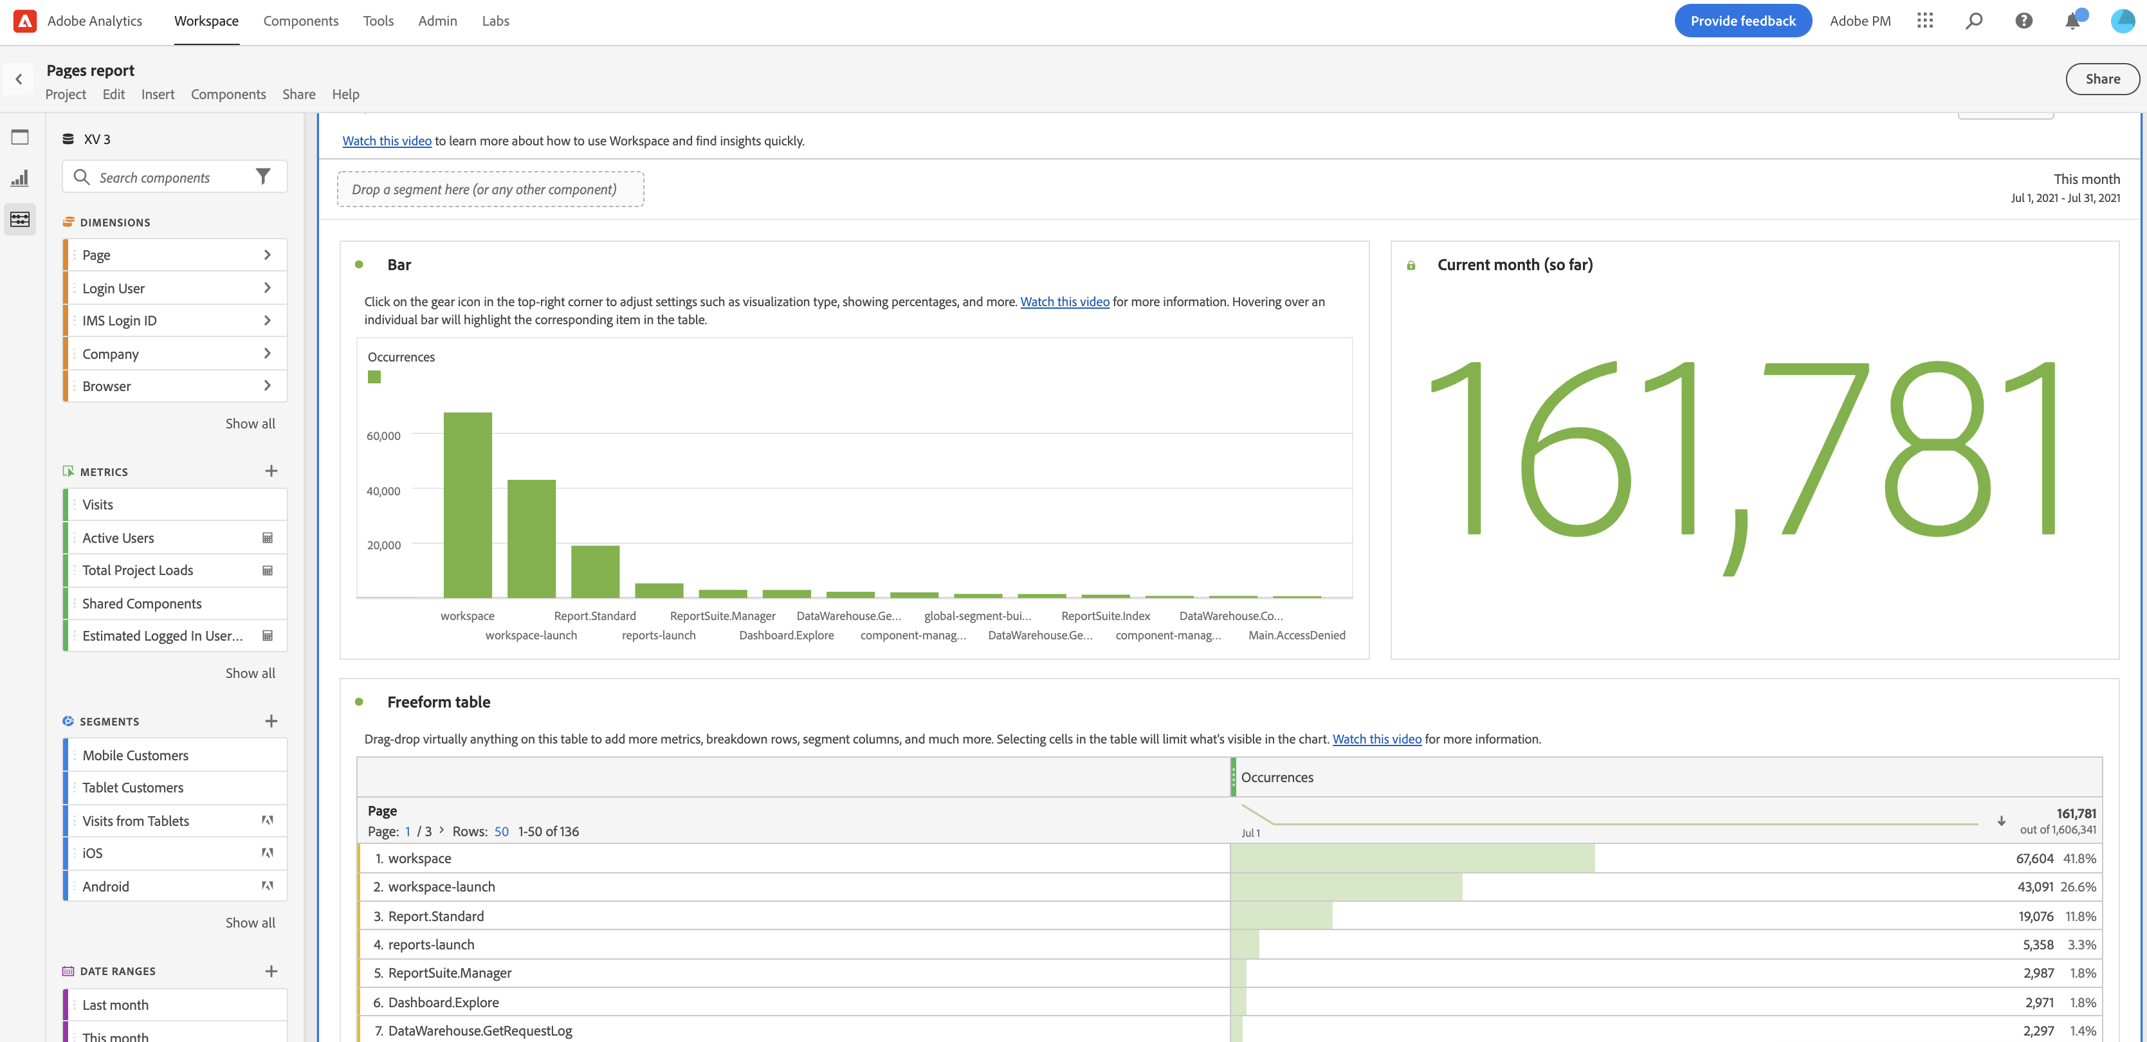Add a new metric with plus icon
The height and width of the screenshot is (1042, 2147).
pyautogui.click(x=271, y=471)
